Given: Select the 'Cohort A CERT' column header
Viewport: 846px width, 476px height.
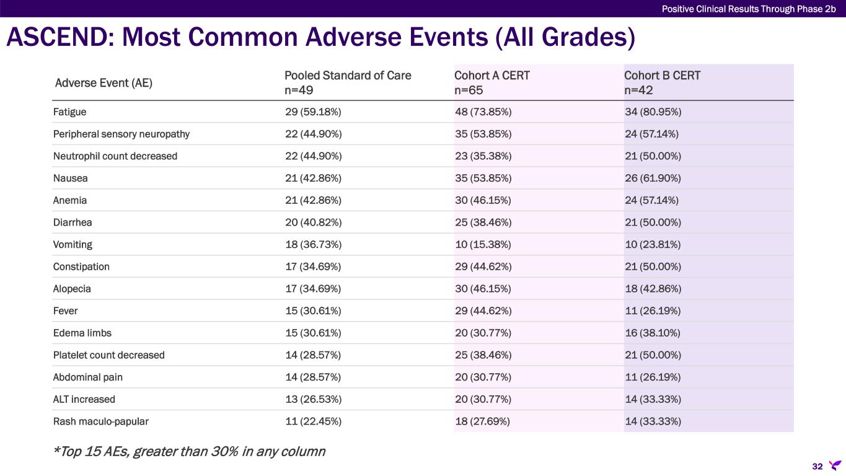Looking at the screenshot, I should (491, 76).
